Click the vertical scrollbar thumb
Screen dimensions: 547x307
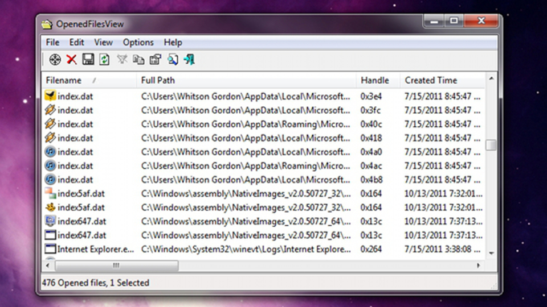(491, 145)
